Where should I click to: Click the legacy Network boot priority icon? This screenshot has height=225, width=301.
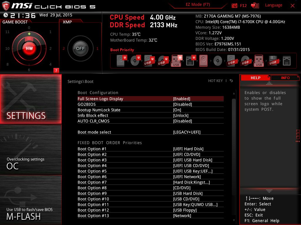287,61
